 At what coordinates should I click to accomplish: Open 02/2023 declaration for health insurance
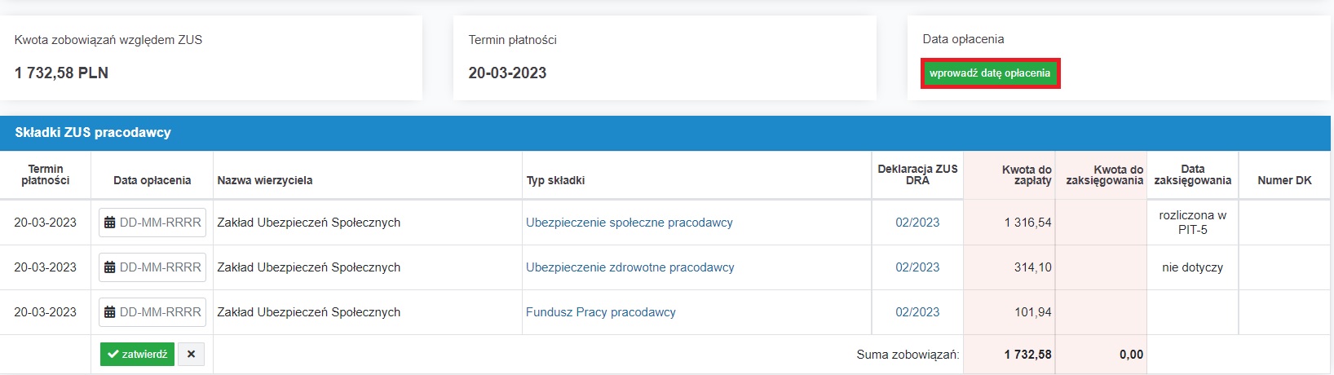(917, 267)
